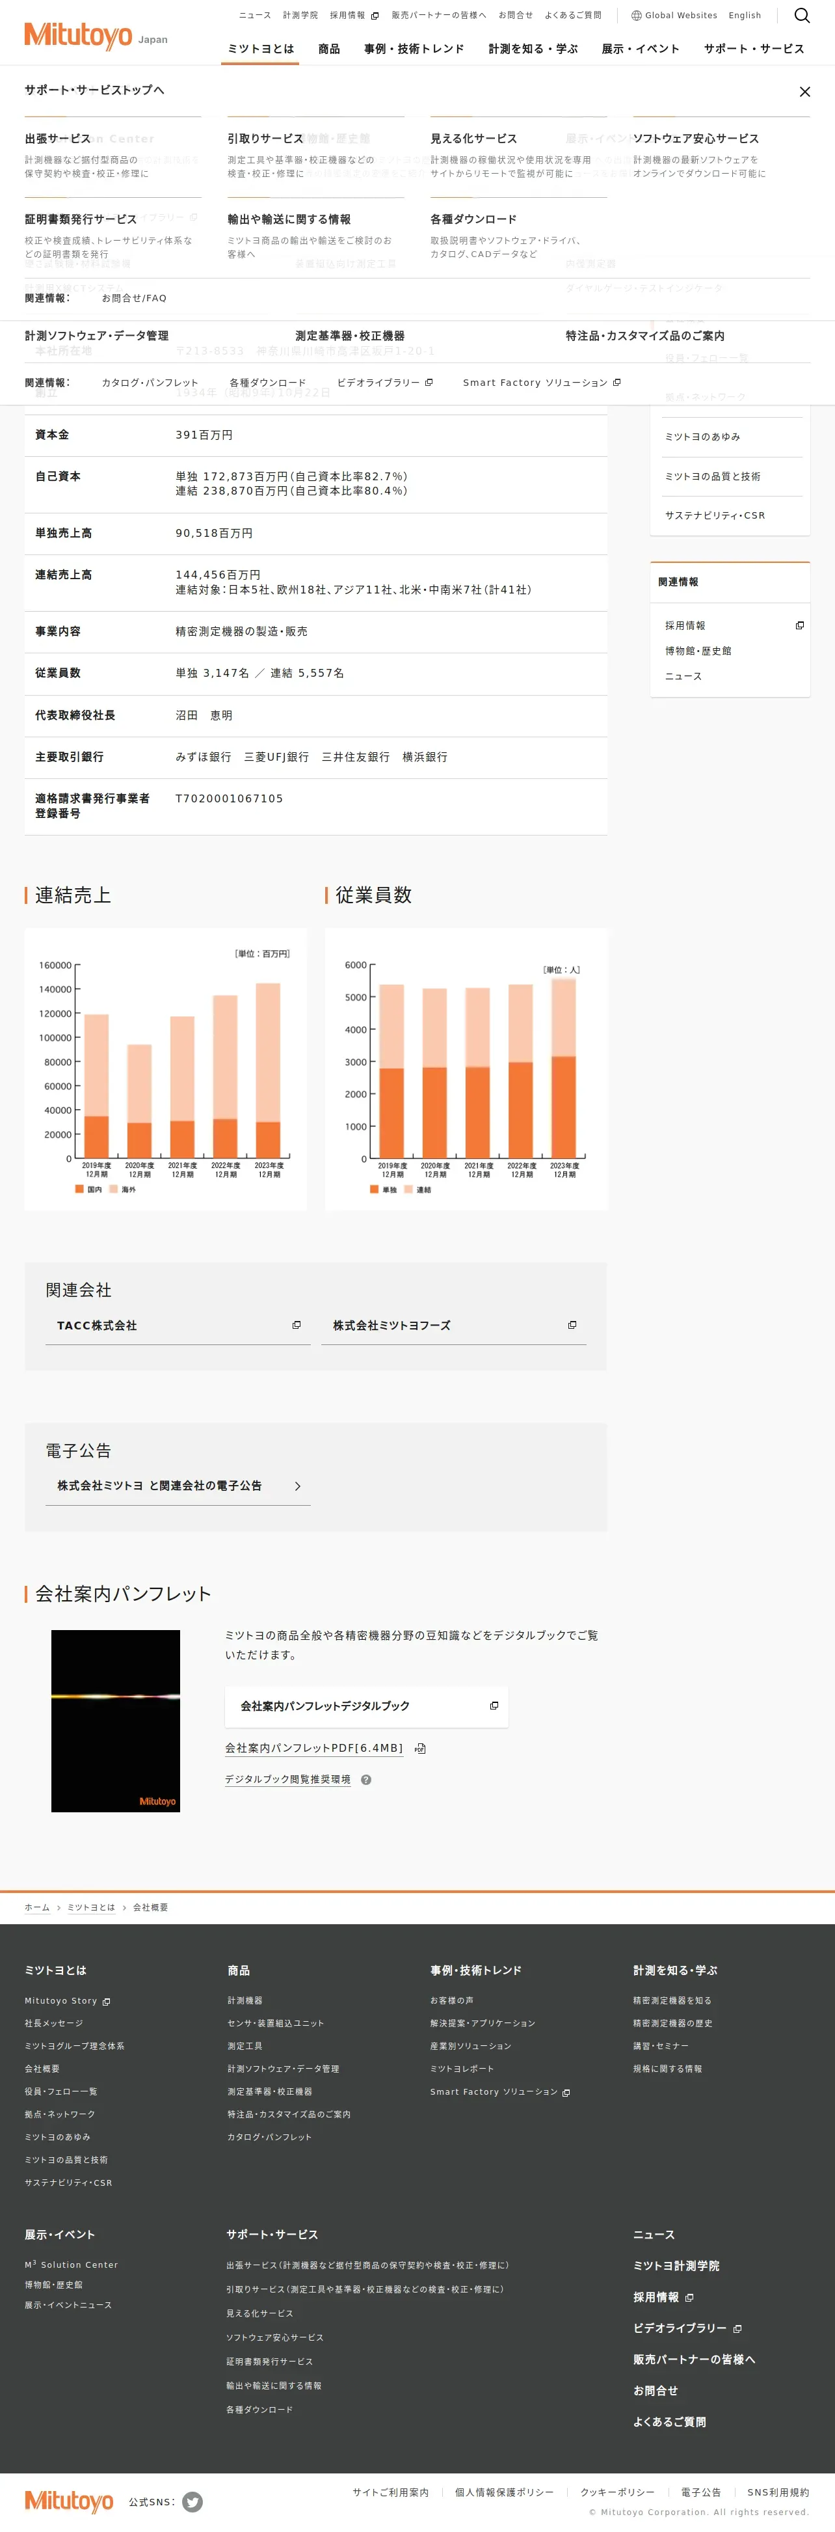Open 測定基準器・校正機器 link
Image resolution: width=835 pixels, height=2532 pixels.
[x=350, y=336]
